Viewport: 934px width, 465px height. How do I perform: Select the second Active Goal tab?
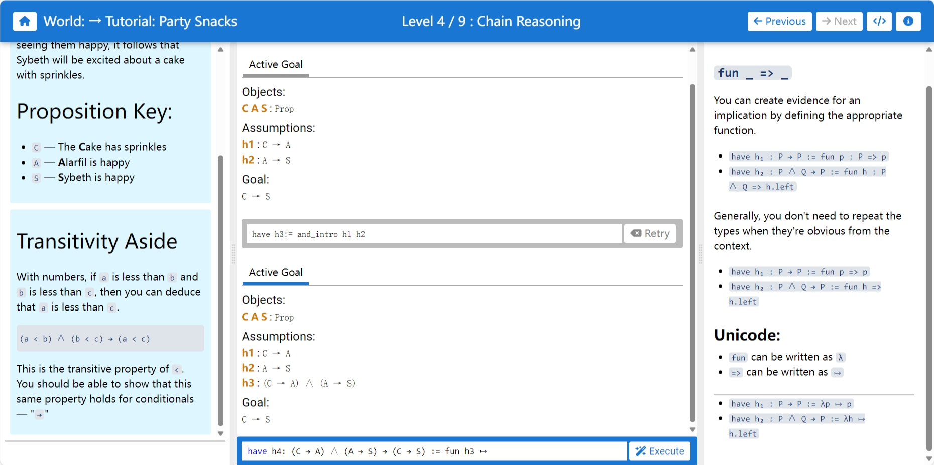point(276,273)
